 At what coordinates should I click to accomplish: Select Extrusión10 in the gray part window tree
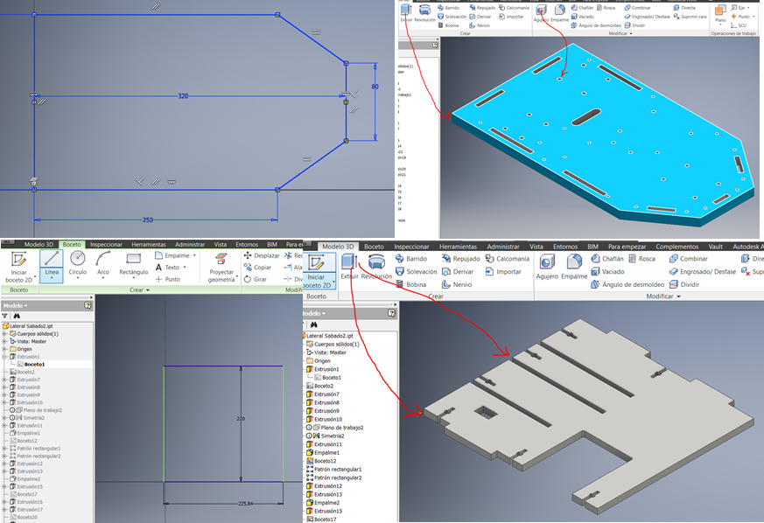click(x=324, y=419)
